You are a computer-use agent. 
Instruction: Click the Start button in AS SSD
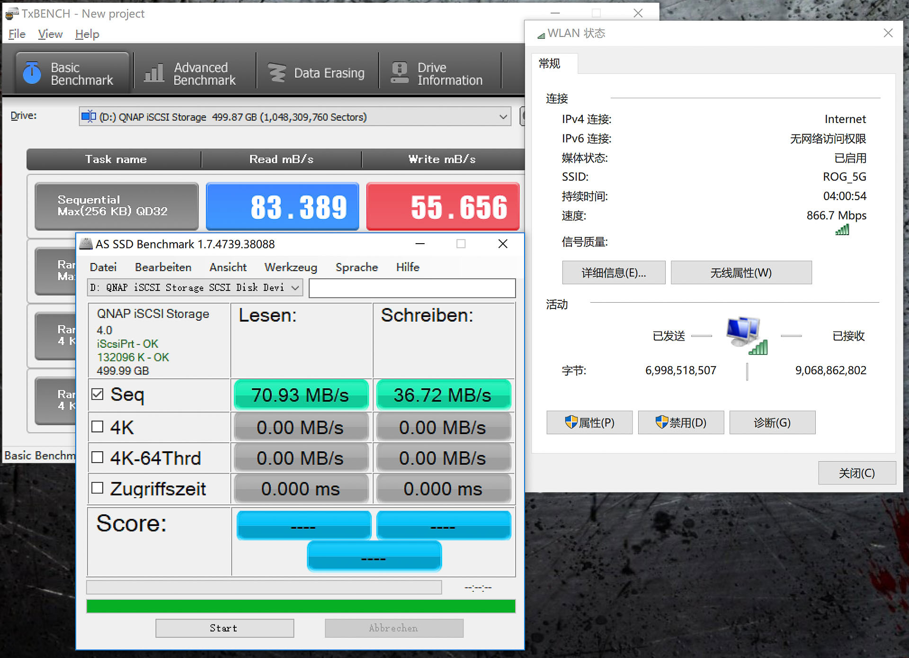click(x=224, y=628)
